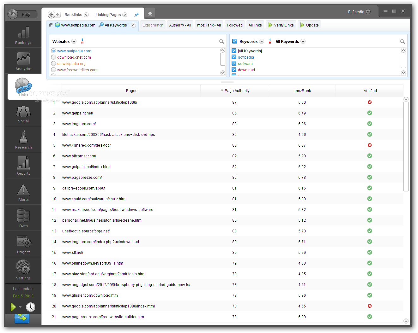Open the Websites dropdown arrow

[x=74, y=41]
